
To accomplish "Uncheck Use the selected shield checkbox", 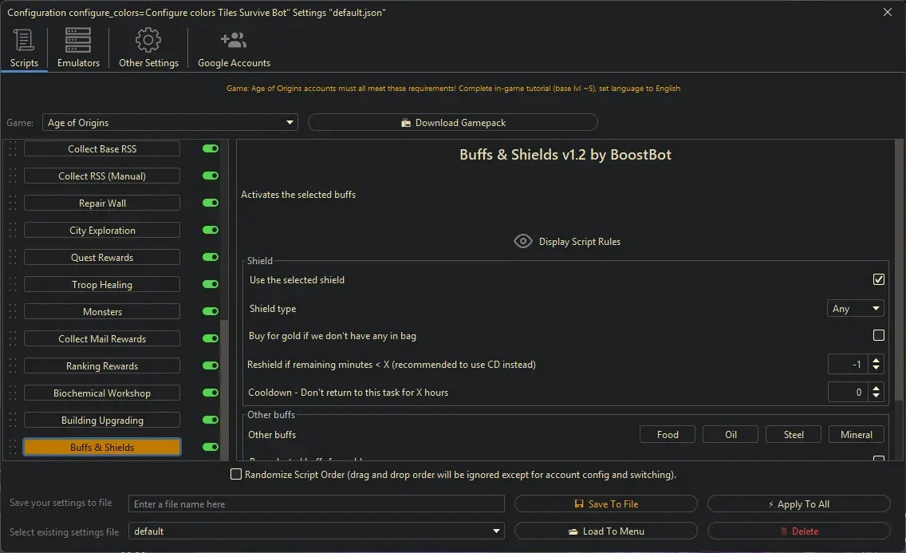I will coord(878,280).
